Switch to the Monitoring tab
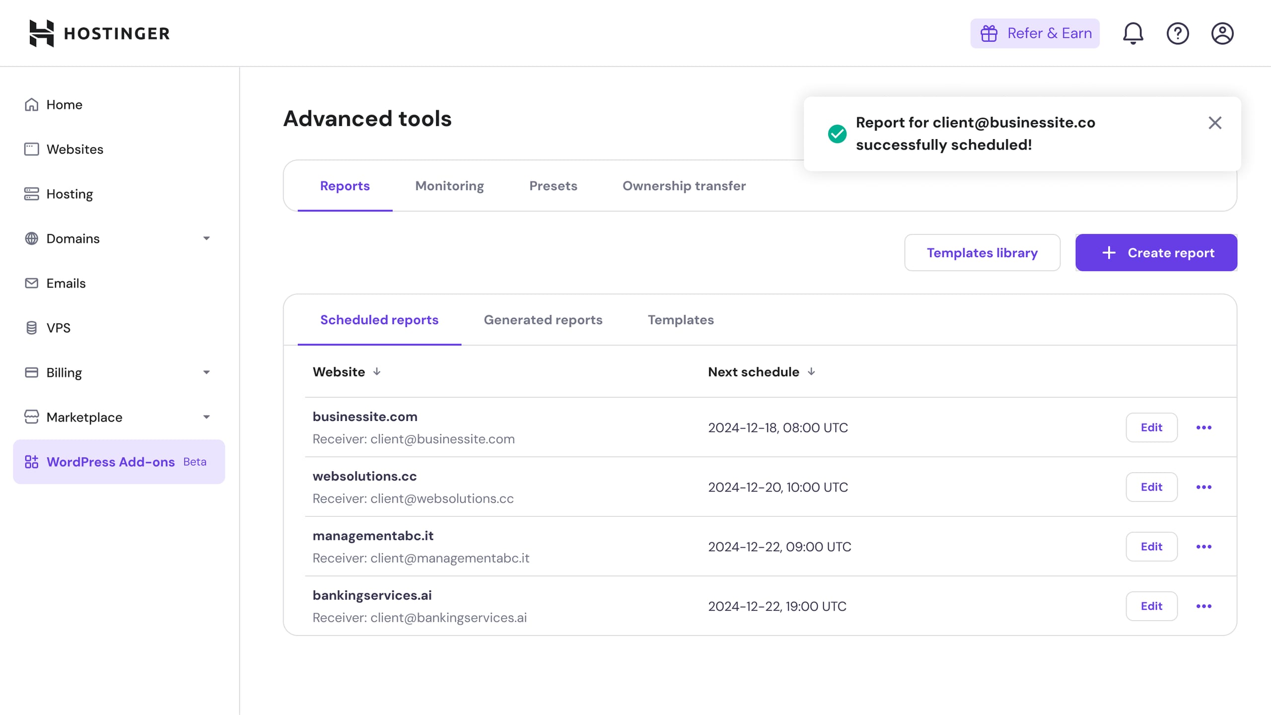 tap(449, 186)
